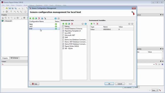This screenshot has width=165, height=93.
Task: Edit the selected environment set icon
Action: (69, 24)
